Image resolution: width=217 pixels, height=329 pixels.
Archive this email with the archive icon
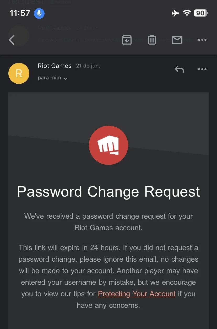pyautogui.click(x=127, y=40)
